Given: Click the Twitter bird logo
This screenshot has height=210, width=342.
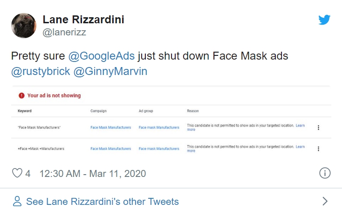Looking at the screenshot, I should 324,20.
